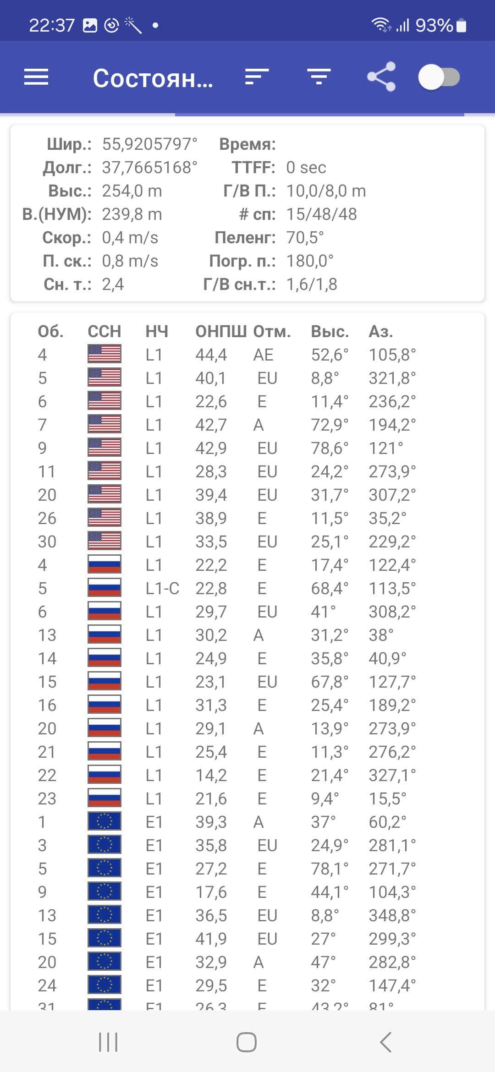The height and width of the screenshot is (1072, 495).
Task: Tap the satellites count 15/48/48
Action: tap(321, 214)
